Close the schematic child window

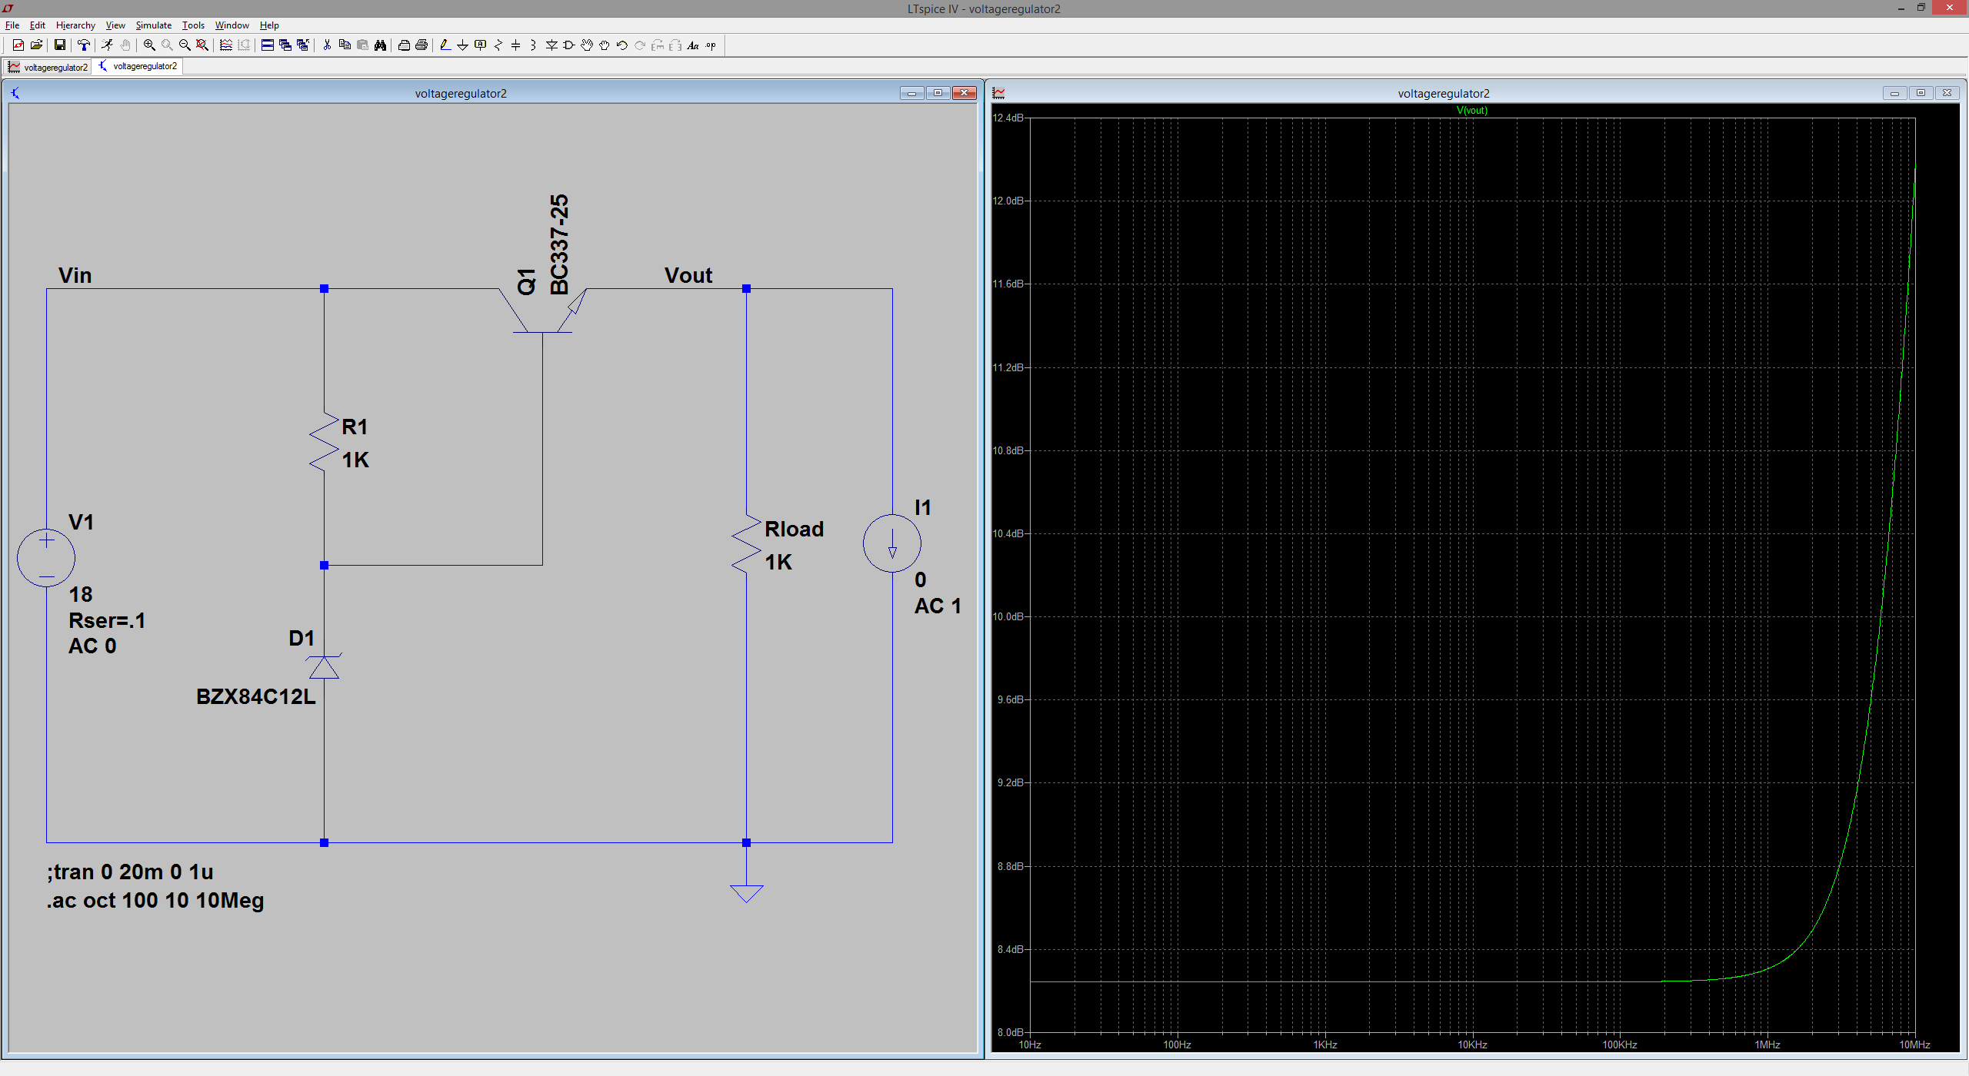click(x=964, y=93)
